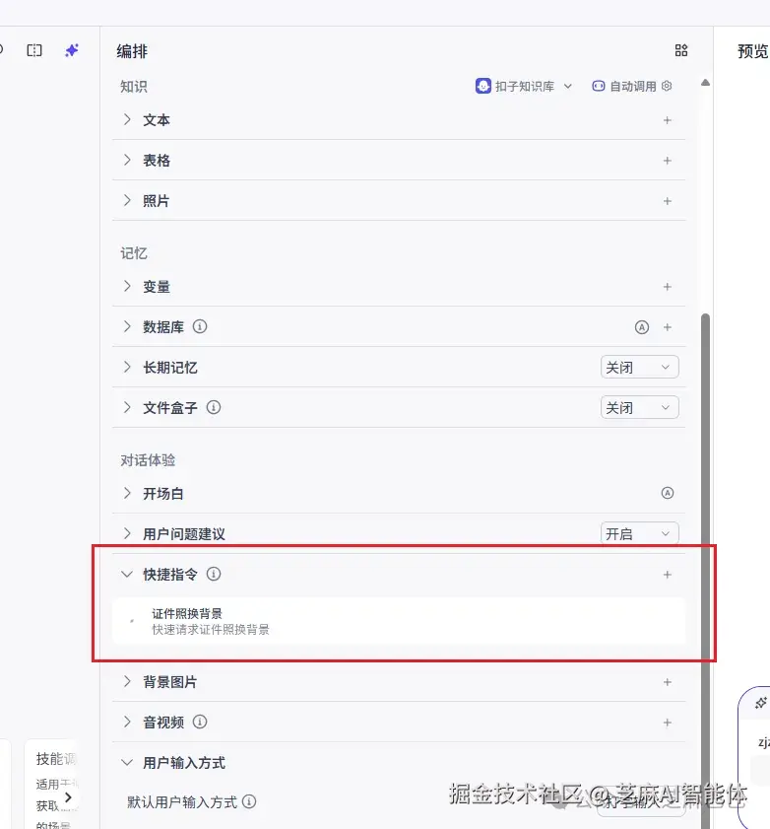Add a 数据库 with the plus icon
Screen dimensions: 770x829
(x=667, y=327)
